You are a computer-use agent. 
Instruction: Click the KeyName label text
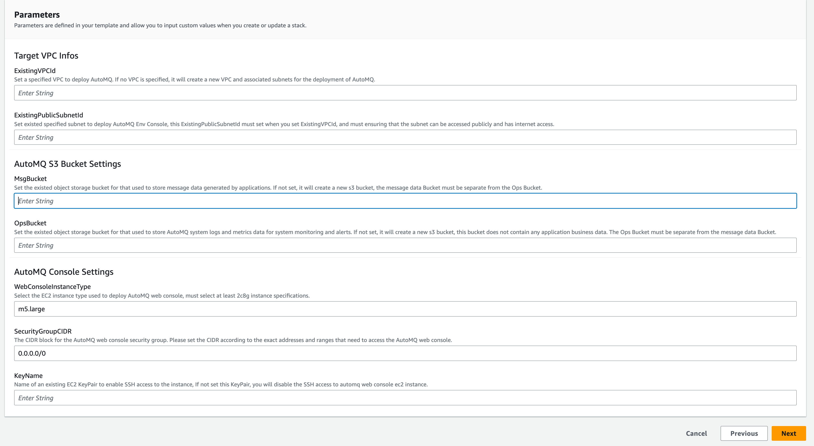tap(28, 376)
